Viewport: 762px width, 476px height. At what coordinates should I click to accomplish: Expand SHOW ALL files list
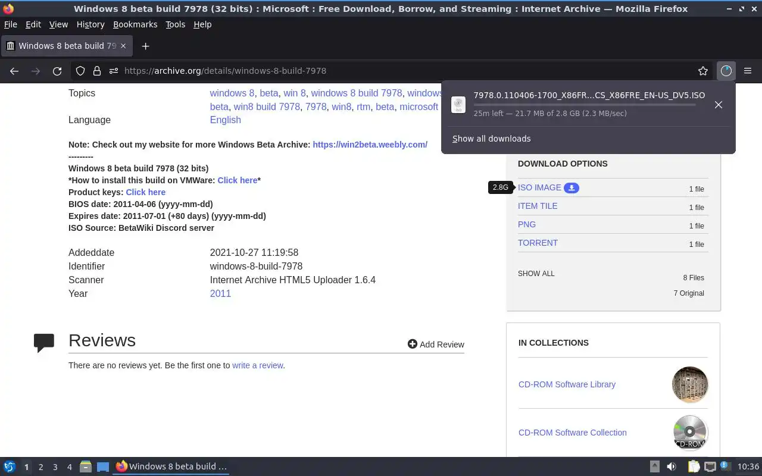tap(536, 274)
